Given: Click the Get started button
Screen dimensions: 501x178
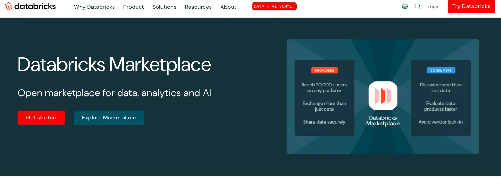Looking at the screenshot, I should coord(41,118).
